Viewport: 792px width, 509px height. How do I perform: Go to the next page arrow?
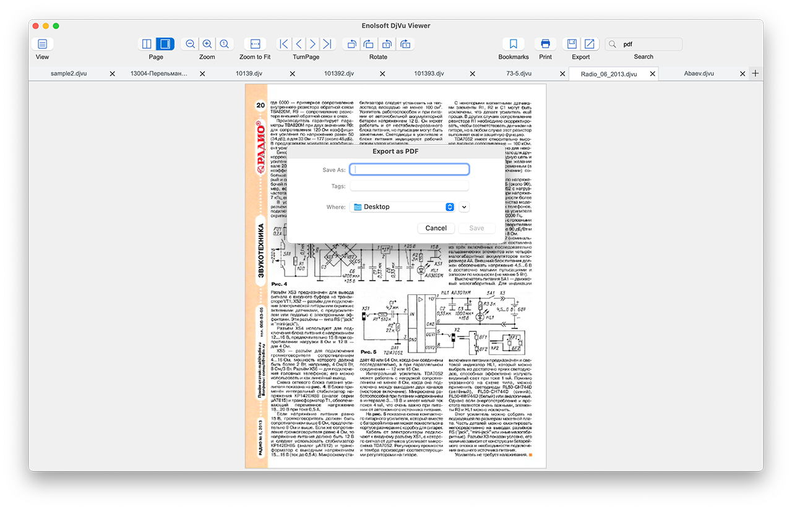point(313,44)
